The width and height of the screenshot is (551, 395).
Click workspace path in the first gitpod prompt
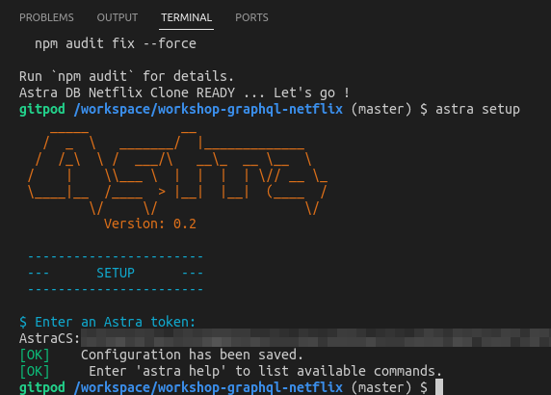pos(208,109)
